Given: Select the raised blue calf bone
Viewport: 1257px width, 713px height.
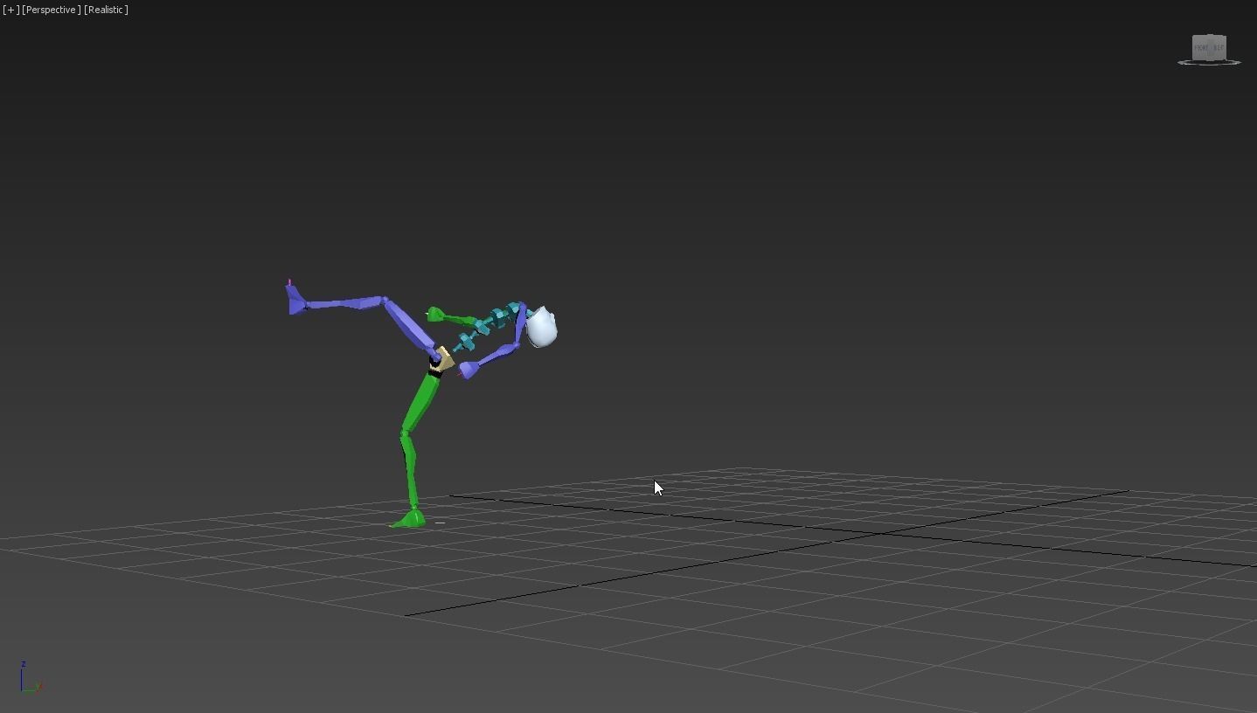Looking at the screenshot, I should pos(344,303).
